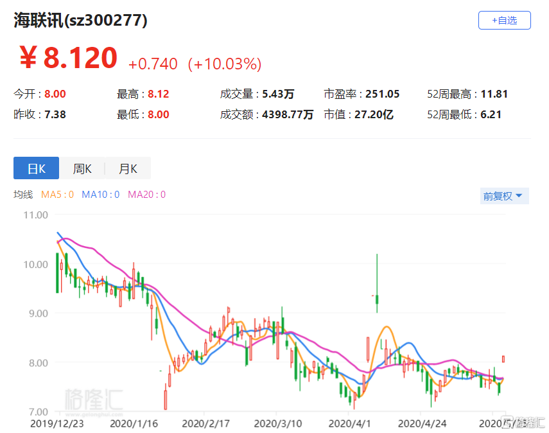Viewport: 549px width, 433px height.
Task: Click the 2020/4/1 date axis label
Action: pyautogui.click(x=349, y=424)
